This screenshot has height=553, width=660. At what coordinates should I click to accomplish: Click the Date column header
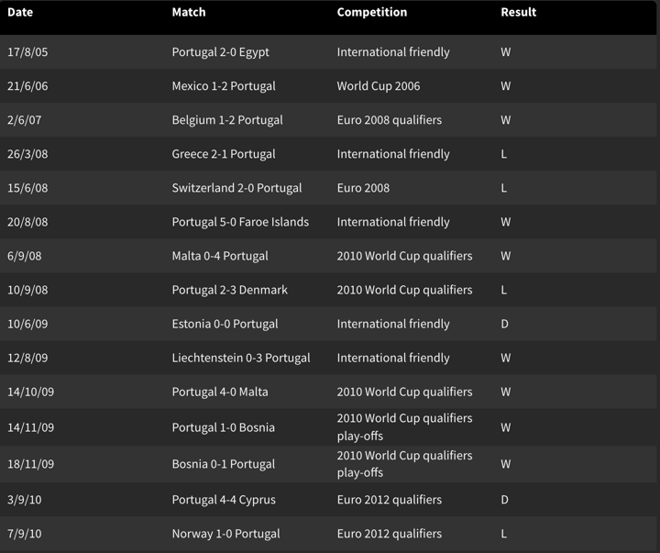20,12
